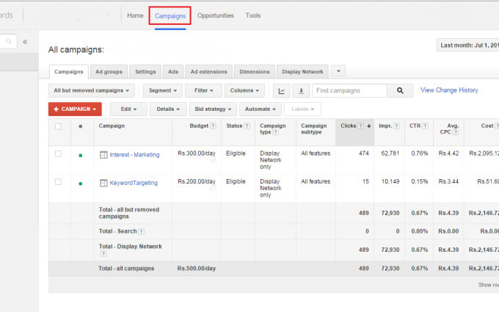Image resolution: width=499 pixels, height=312 pixels.
Task: Click the 62,781 impressions value
Action: pos(390,153)
